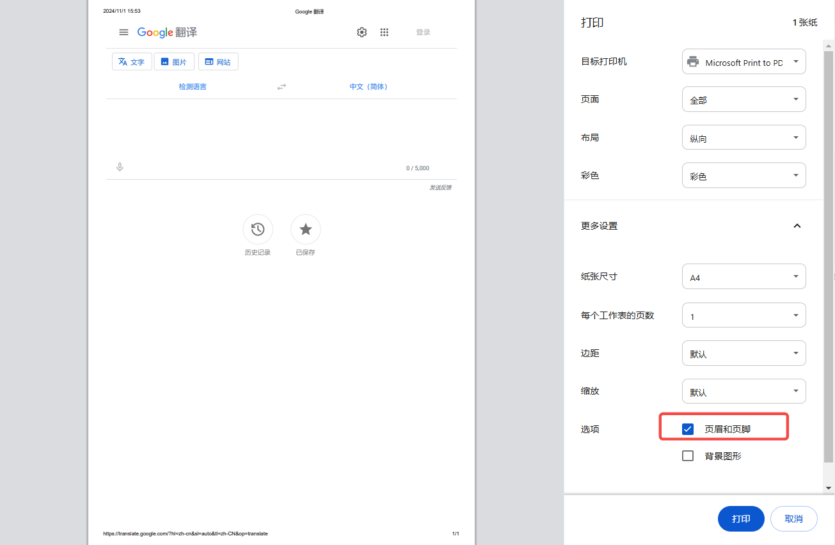
Task: Click the 登录 sign-in button
Action: coord(423,32)
